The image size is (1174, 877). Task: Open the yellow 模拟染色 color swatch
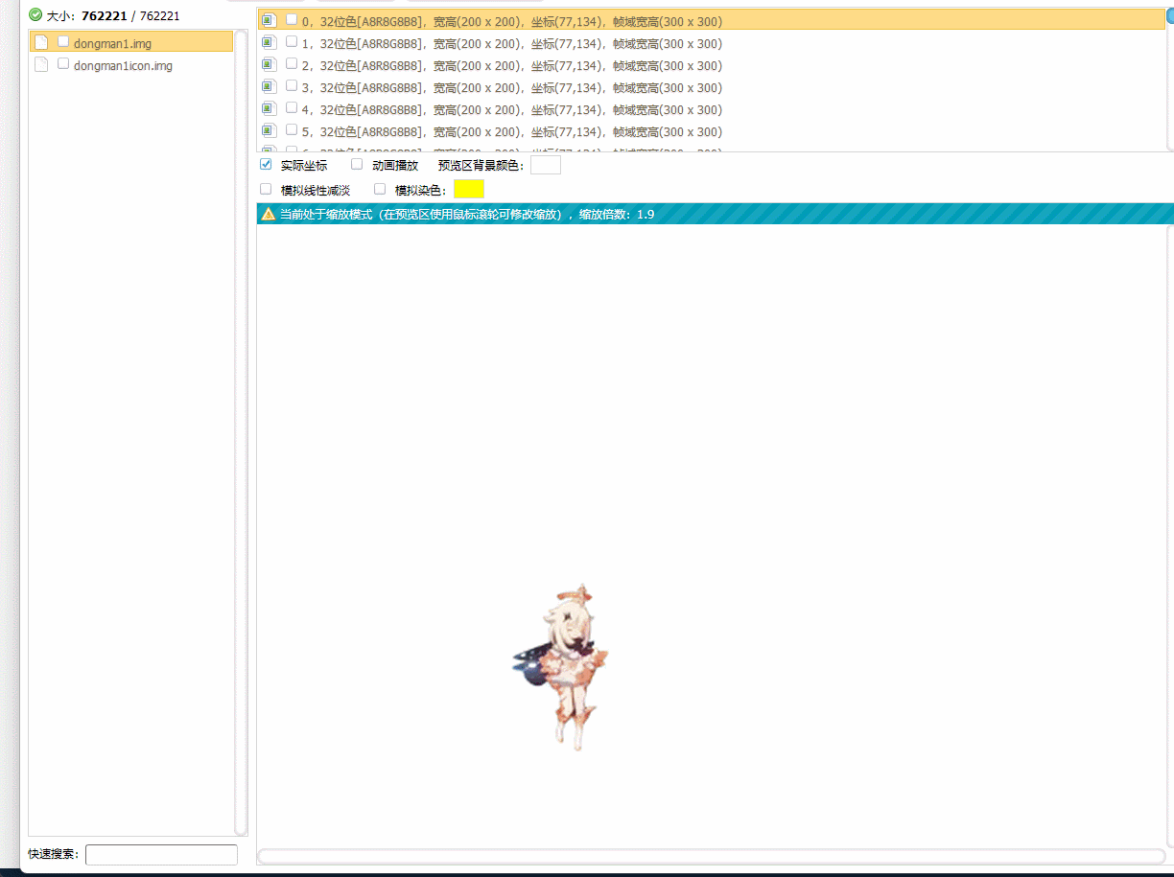pos(468,189)
